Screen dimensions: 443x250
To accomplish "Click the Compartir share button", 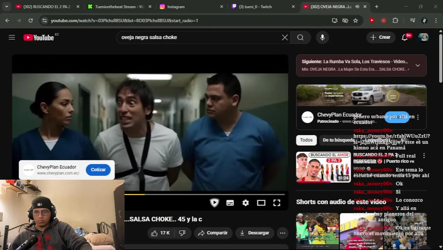I will [212, 233].
